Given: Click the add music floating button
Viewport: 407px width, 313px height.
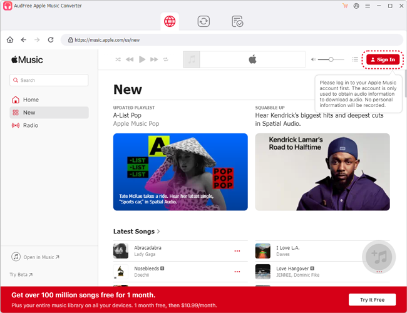Looking at the screenshot, I should [x=379, y=257].
